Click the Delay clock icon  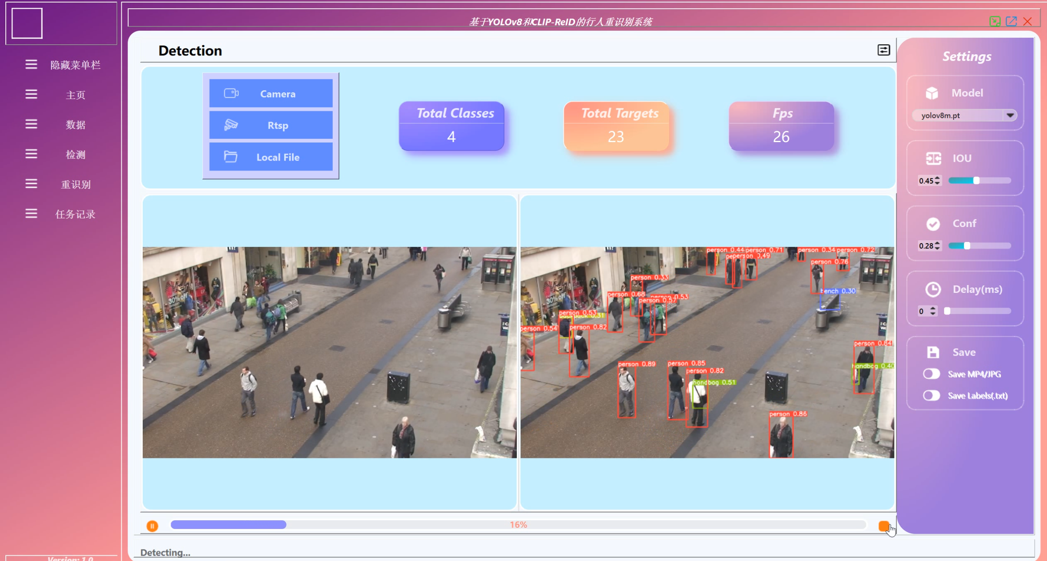pyautogui.click(x=933, y=289)
